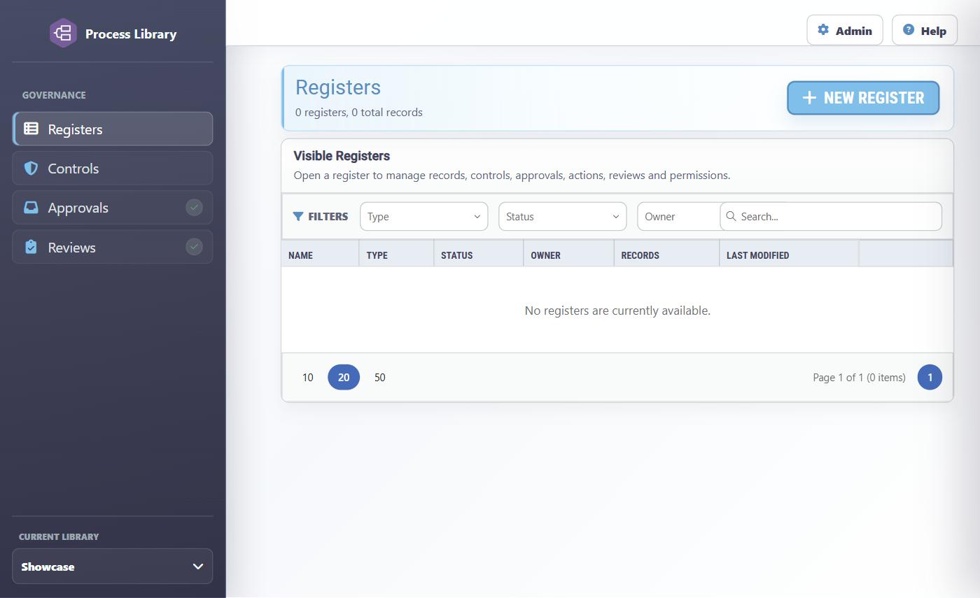
Task: Click into the Search input field
Action: tap(831, 216)
